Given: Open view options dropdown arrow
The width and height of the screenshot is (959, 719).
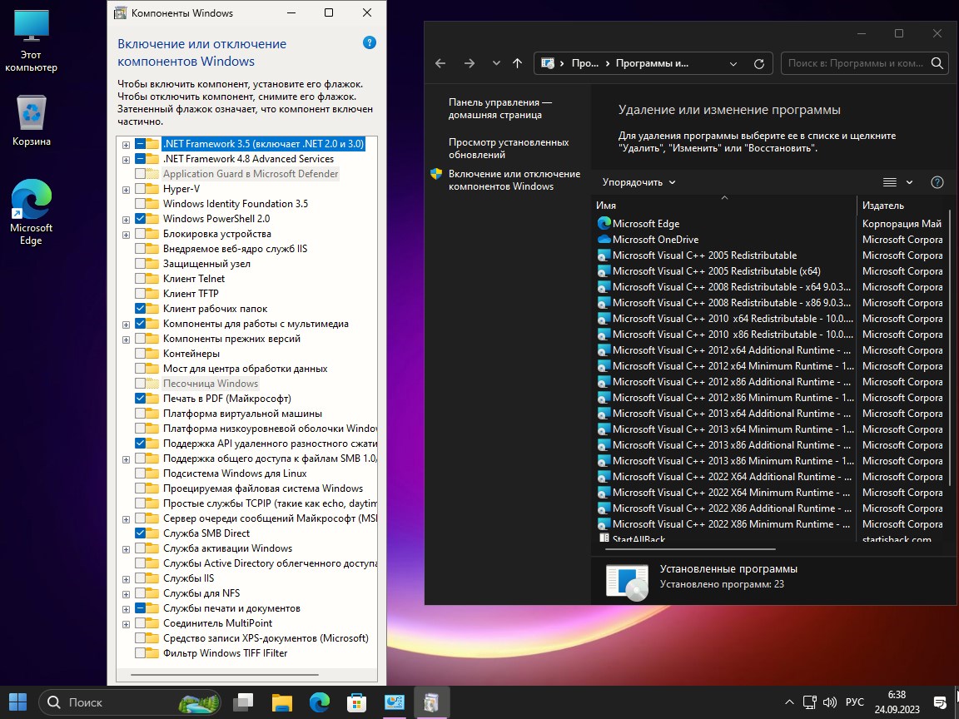Looking at the screenshot, I should coord(909,182).
